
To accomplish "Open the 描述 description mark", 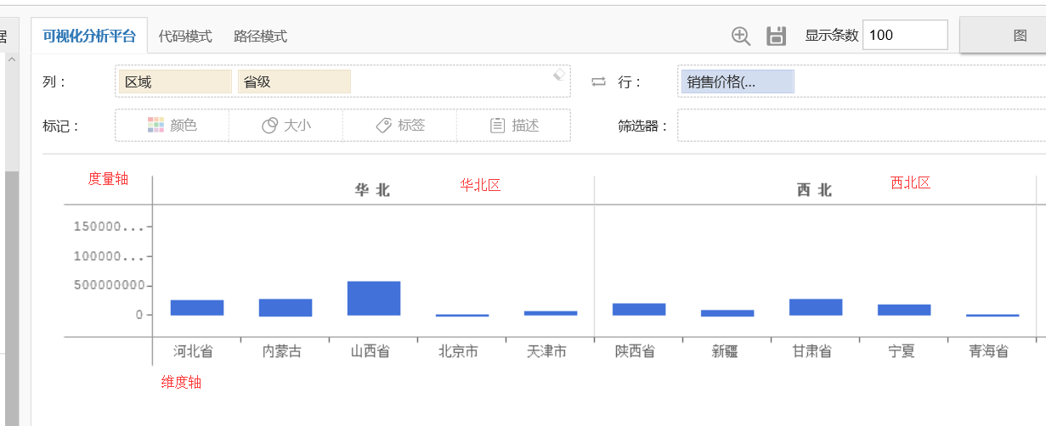I will [x=514, y=126].
